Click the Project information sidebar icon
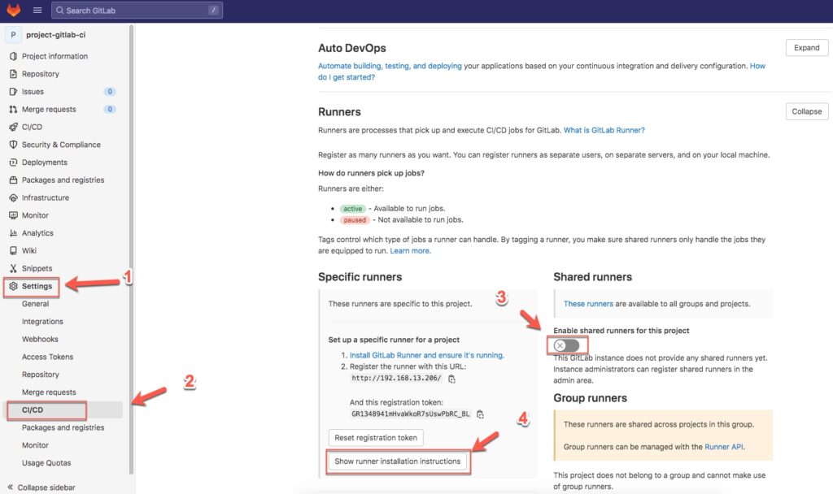Screen dimensions: 833x494 [x=13, y=56]
